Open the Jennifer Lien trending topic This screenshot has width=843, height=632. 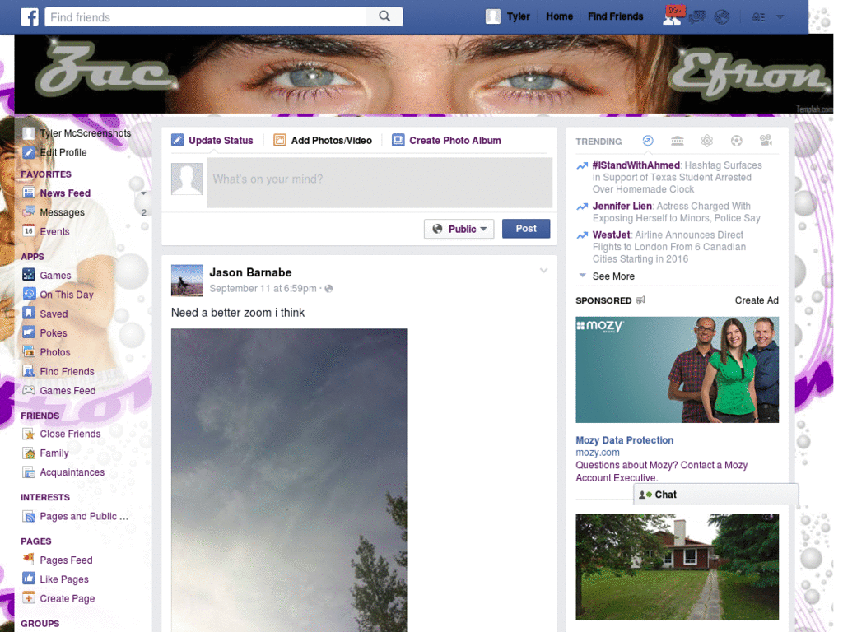click(622, 206)
